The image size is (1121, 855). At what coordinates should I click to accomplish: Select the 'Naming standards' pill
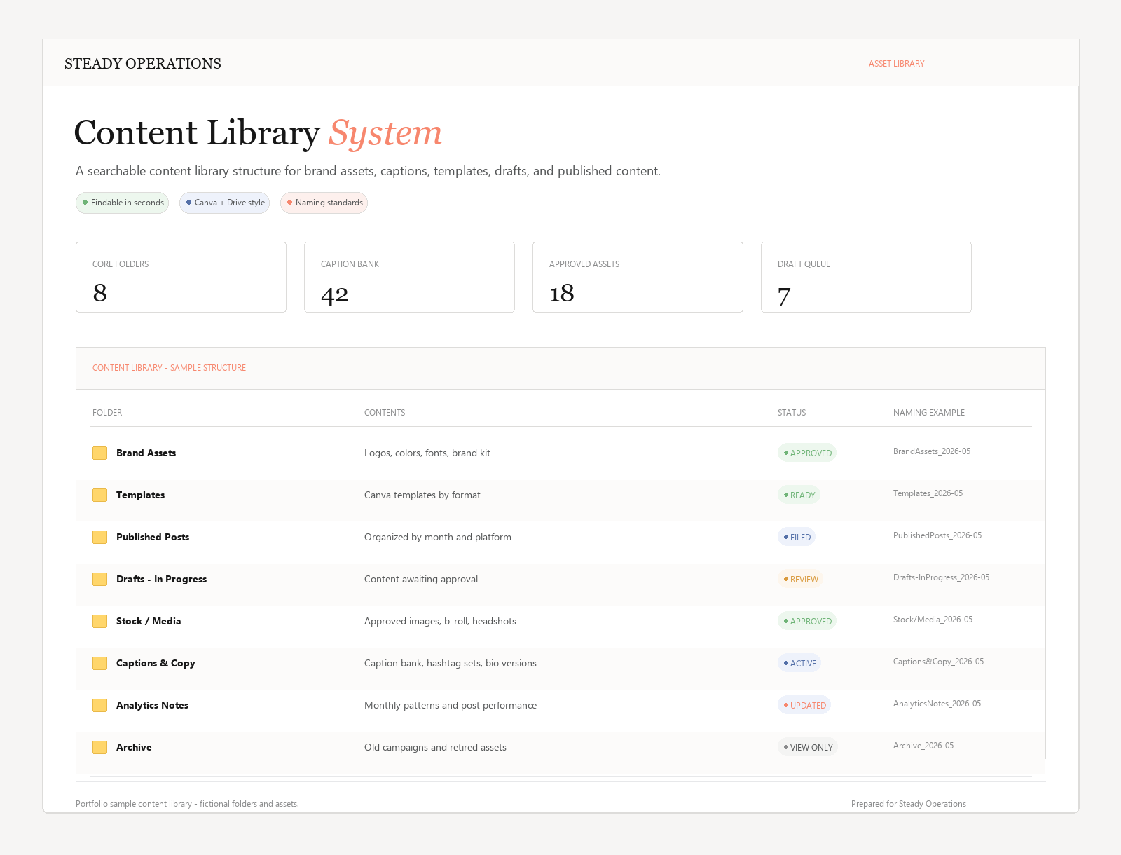(324, 203)
